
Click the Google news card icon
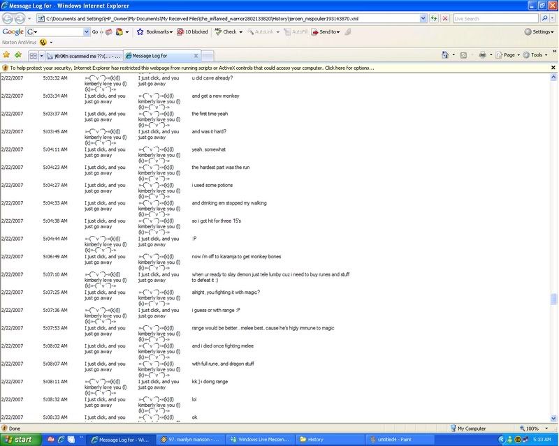click(108, 31)
